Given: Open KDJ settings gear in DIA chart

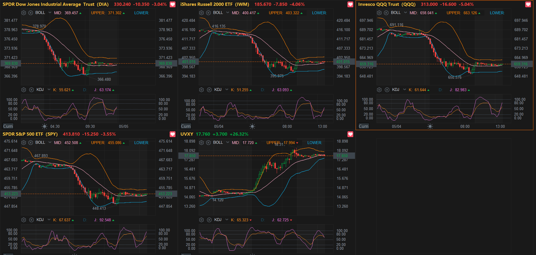Looking at the screenshot, I should tap(24, 90).
